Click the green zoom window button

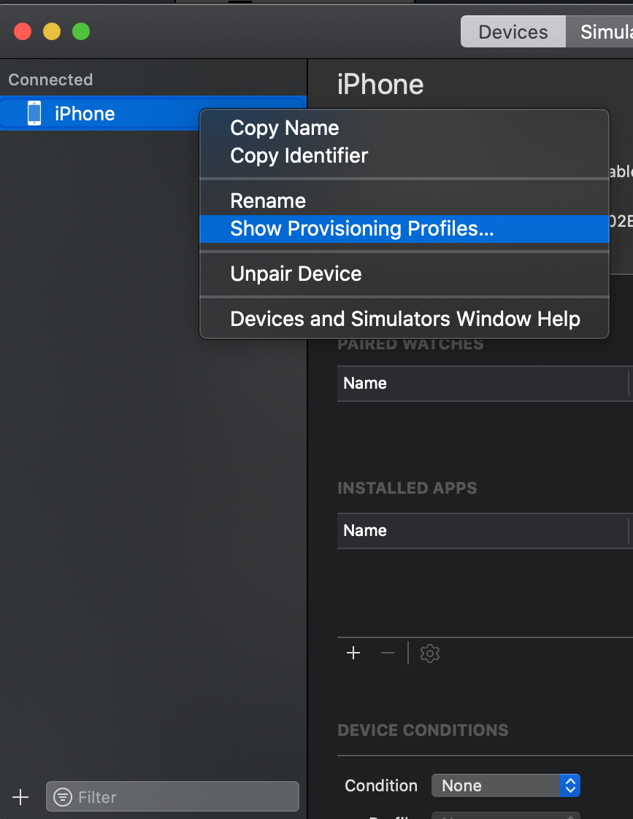coord(80,31)
